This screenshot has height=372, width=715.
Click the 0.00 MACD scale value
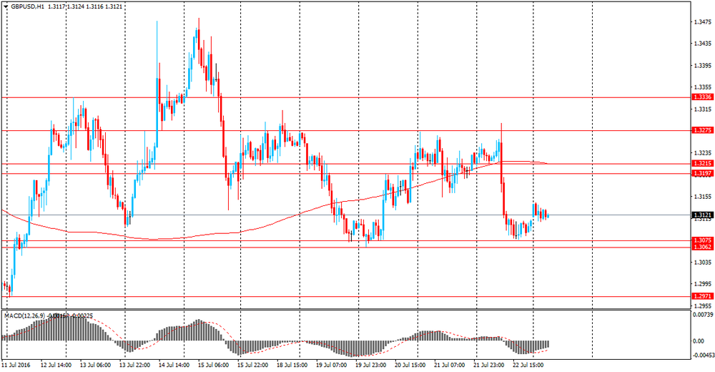pyautogui.click(x=699, y=341)
